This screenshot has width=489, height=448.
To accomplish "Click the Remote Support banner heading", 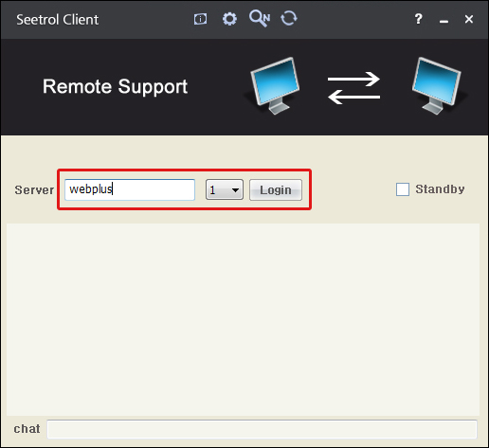I will 115,86.
